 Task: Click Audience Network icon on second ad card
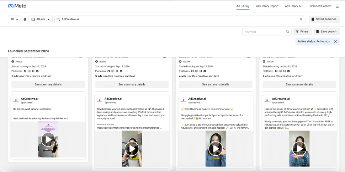point(117,71)
